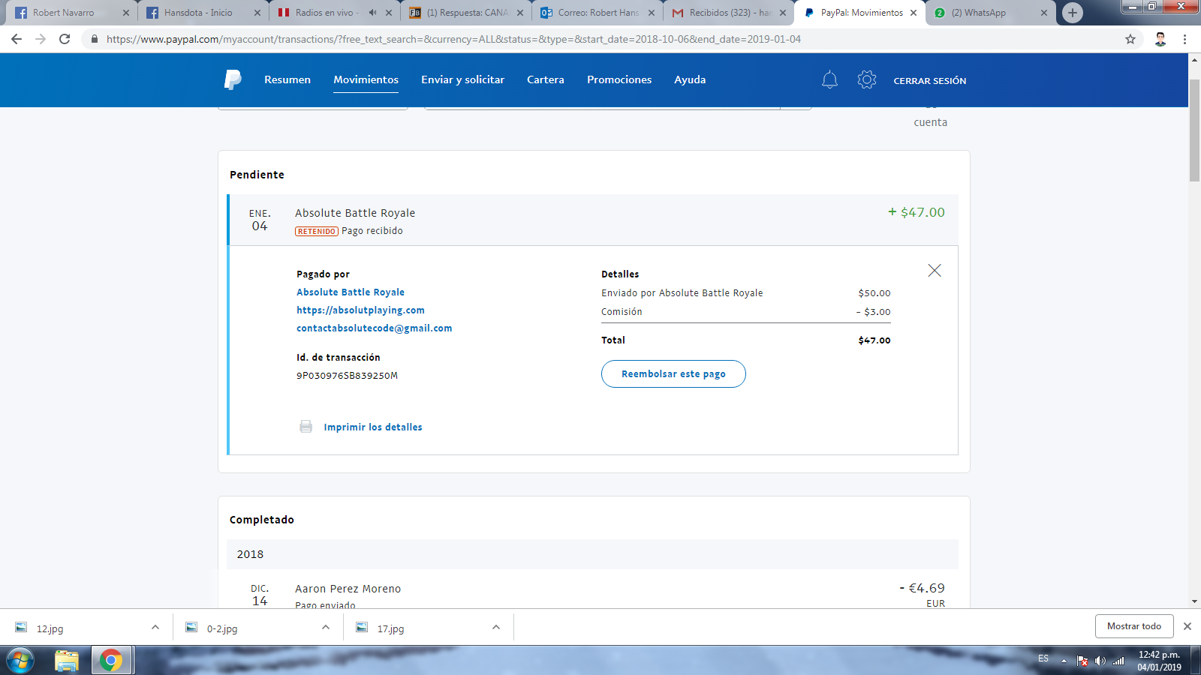
Task: Click the network signal tray icon
Action: [1118, 661]
